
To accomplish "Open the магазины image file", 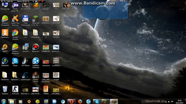I will click(46, 63).
